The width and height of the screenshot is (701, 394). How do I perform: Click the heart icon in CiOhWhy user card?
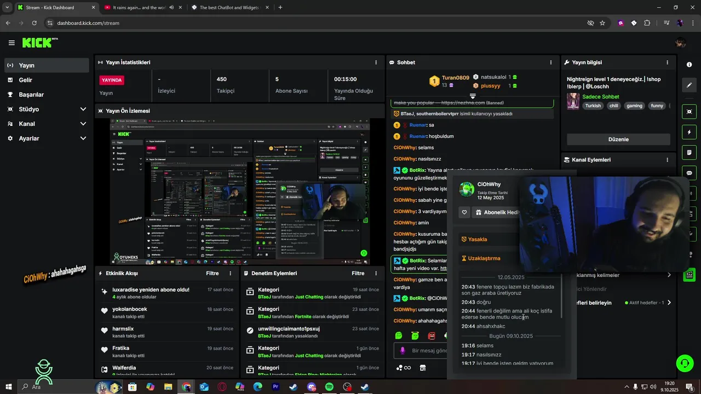pyautogui.click(x=464, y=212)
